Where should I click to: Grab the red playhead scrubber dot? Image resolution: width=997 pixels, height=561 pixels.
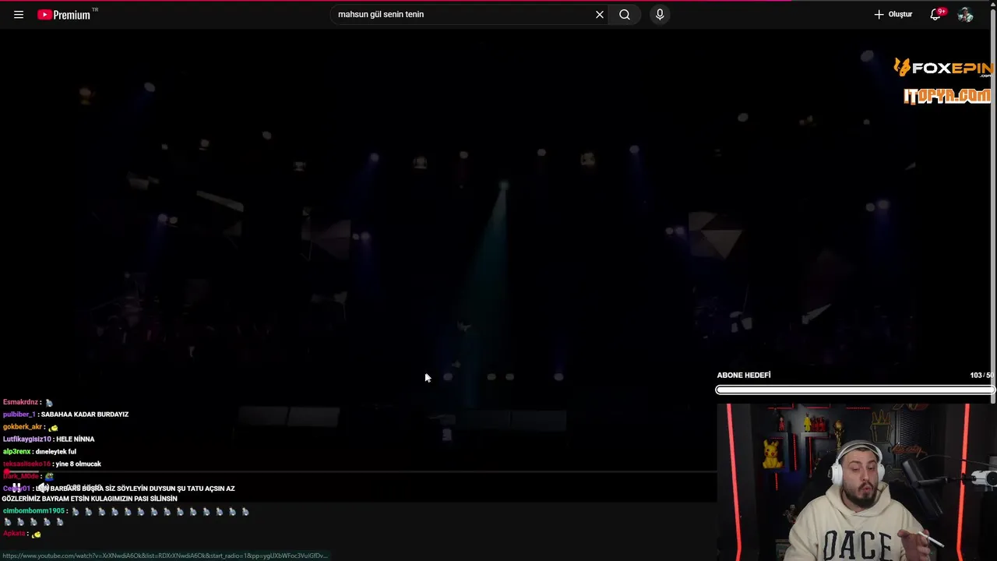tap(6, 471)
